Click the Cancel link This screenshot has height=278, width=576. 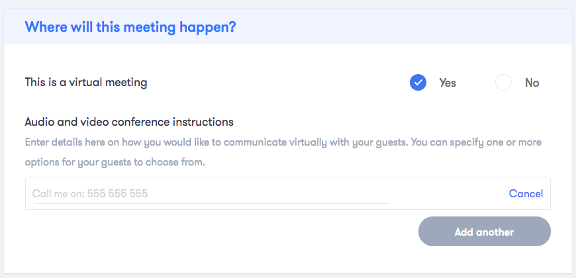click(x=526, y=194)
